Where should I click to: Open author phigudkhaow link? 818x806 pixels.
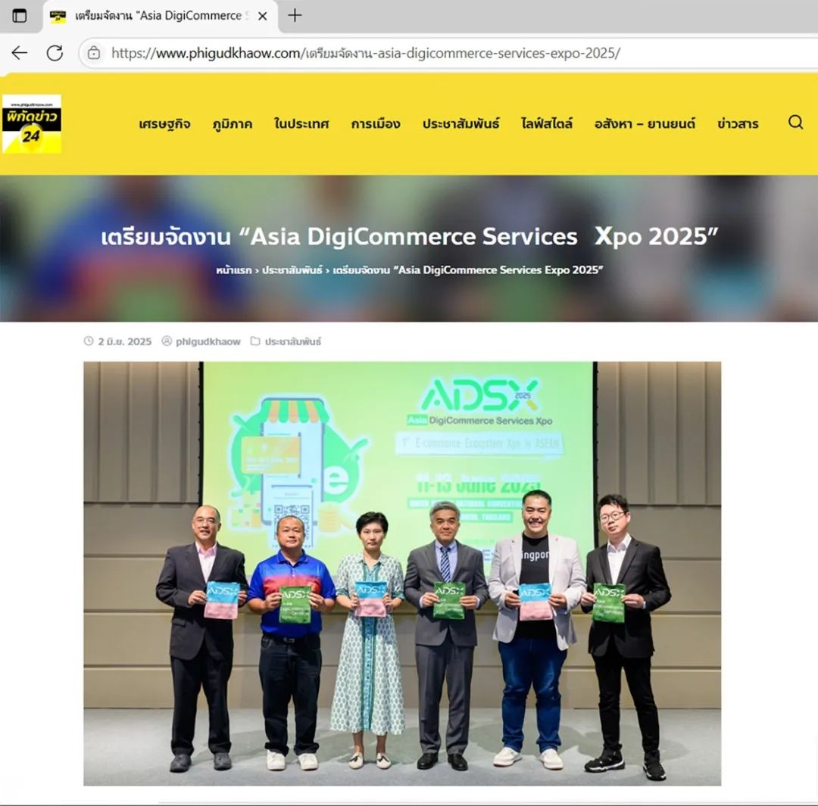pyautogui.click(x=208, y=341)
